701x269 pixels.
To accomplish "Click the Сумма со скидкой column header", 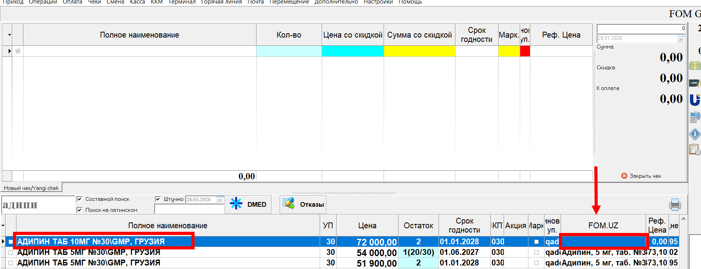I will [419, 35].
